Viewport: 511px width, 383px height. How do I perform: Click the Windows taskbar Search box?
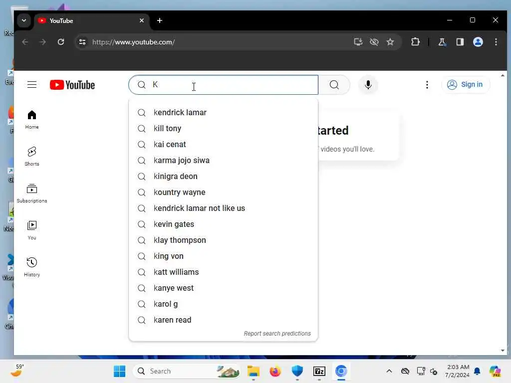187,371
